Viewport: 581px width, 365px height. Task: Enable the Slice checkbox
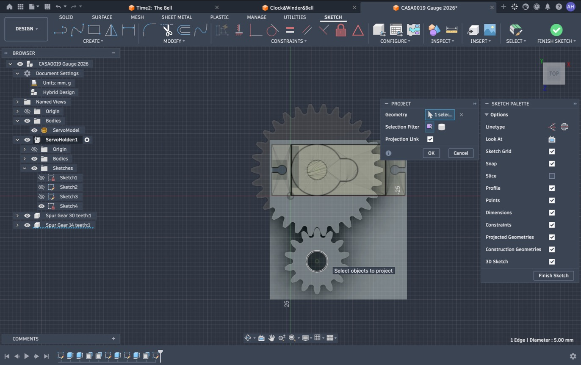point(552,176)
